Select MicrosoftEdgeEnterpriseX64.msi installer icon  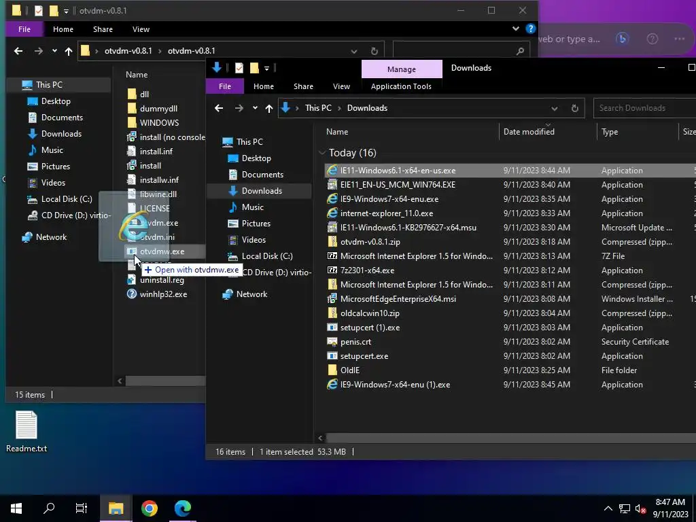[x=332, y=299]
